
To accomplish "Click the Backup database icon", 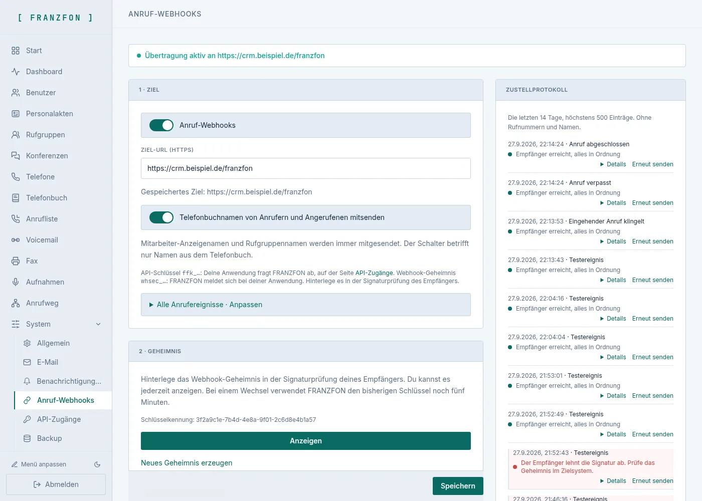I will [x=27, y=438].
